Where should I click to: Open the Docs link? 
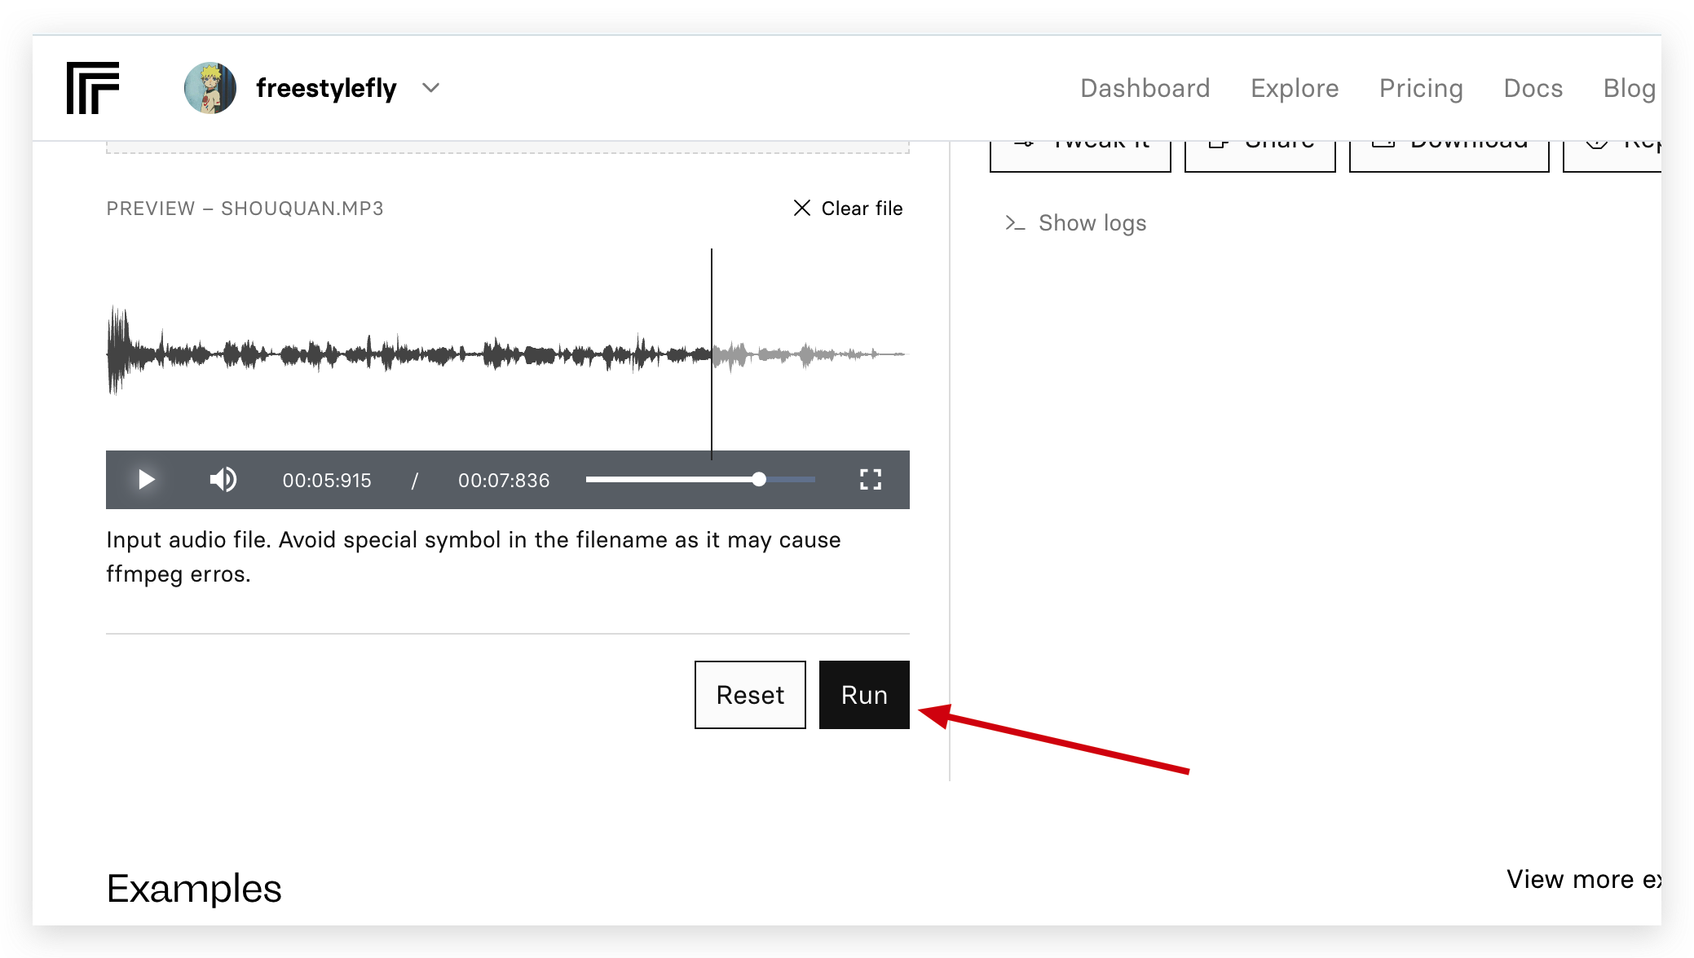click(1533, 88)
